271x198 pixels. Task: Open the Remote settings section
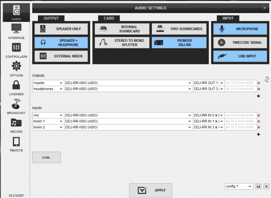[16, 144]
